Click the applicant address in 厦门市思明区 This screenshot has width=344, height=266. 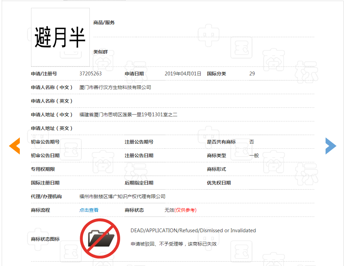pos(128,115)
